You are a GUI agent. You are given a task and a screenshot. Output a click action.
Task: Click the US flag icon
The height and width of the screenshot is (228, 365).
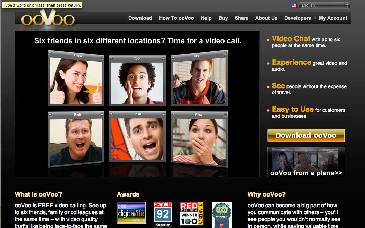point(294,5)
